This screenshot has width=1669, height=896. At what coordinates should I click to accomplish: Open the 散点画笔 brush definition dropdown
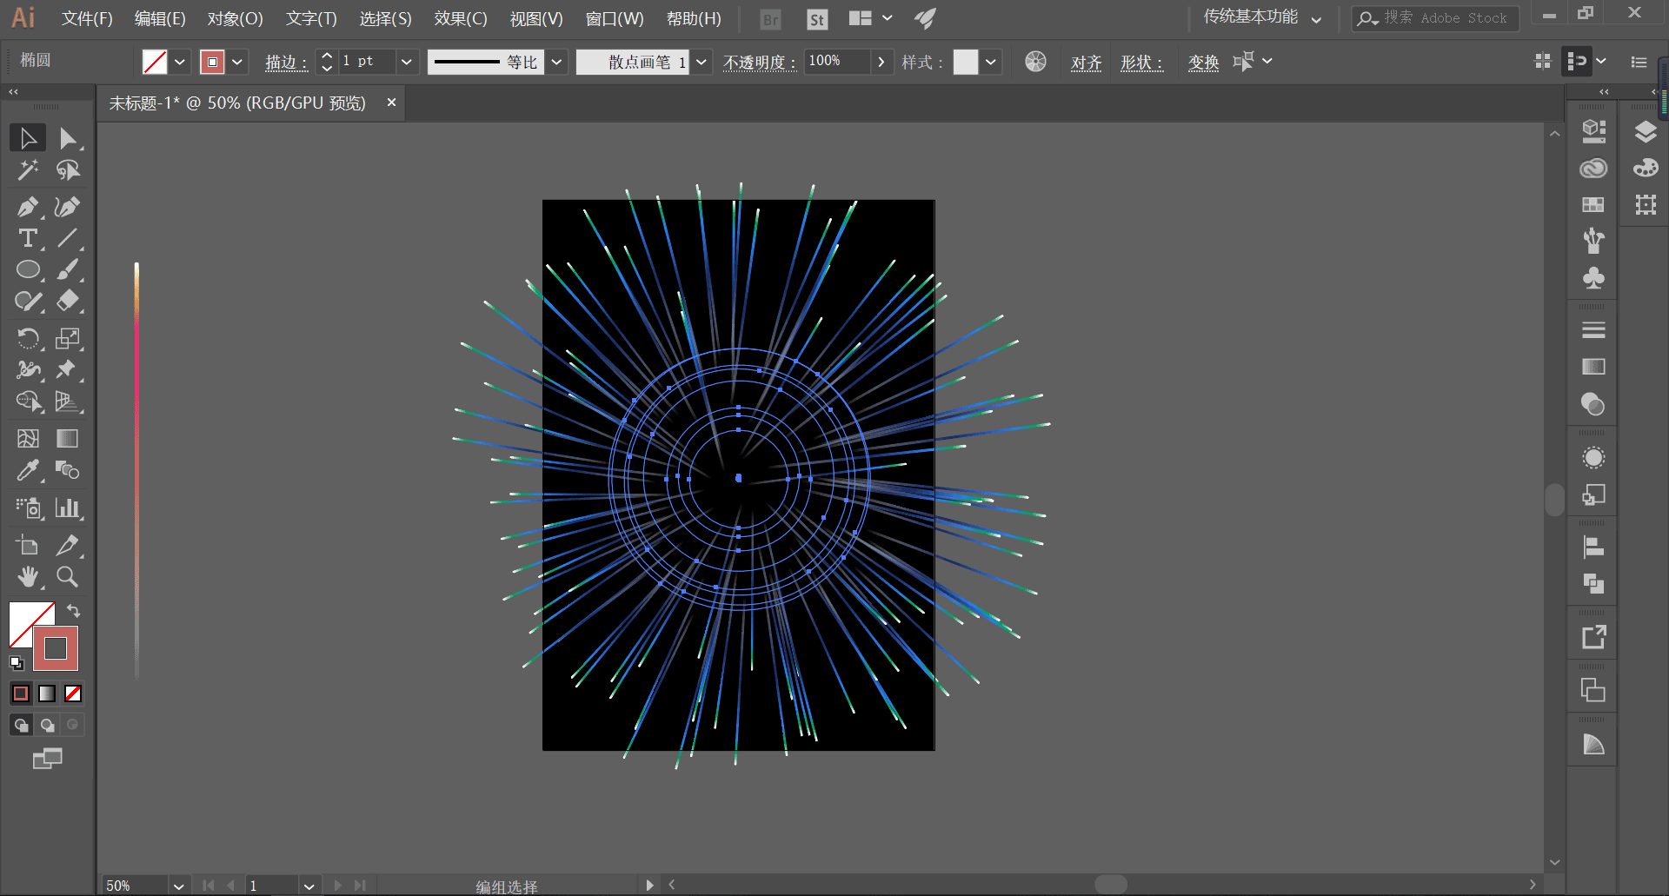click(x=702, y=63)
